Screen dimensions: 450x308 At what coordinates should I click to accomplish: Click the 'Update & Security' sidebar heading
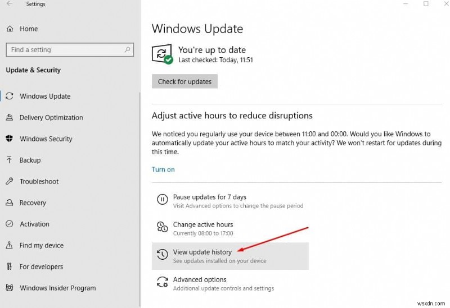pyautogui.click(x=33, y=70)
